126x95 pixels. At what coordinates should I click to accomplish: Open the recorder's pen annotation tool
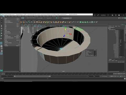coord(98,15)
